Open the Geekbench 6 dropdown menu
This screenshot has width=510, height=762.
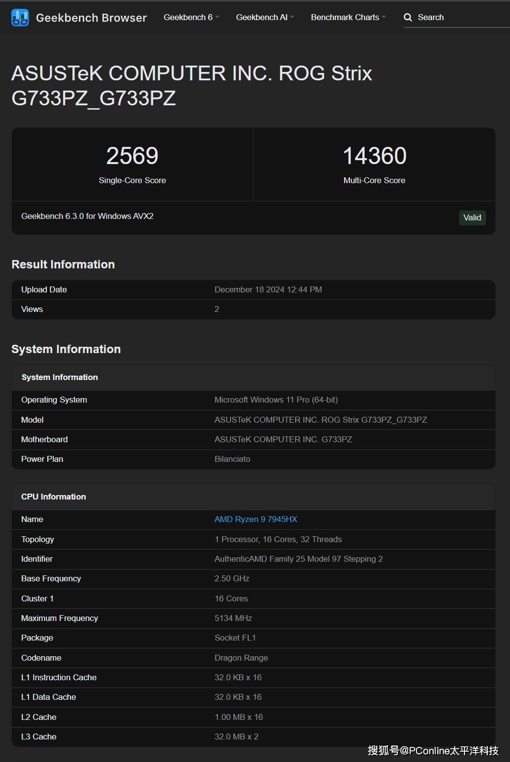point(191,17)
